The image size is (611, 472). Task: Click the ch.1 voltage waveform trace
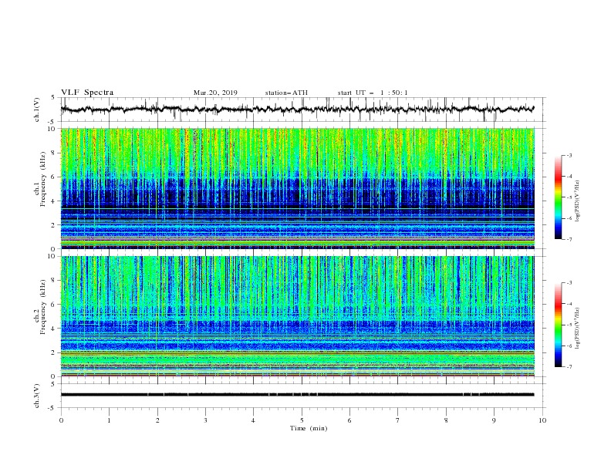click(x=297, y=109)
